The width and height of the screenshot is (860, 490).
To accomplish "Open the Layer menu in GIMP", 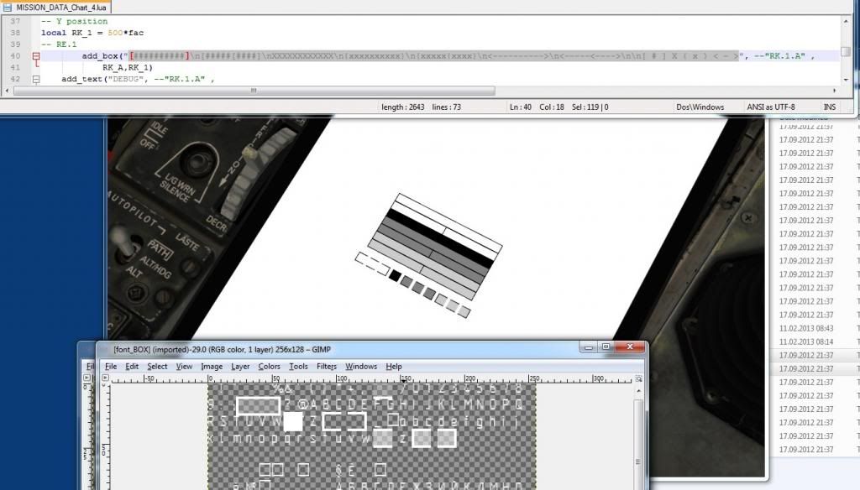I will pyautogui.click(x=240, y=367).
